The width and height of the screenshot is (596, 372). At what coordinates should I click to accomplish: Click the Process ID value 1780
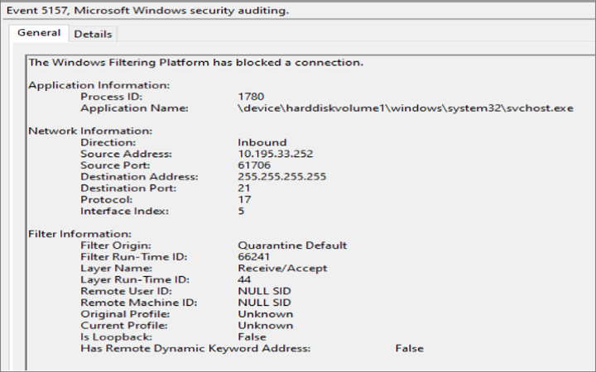pyautogui.click(x=251, y=97)
